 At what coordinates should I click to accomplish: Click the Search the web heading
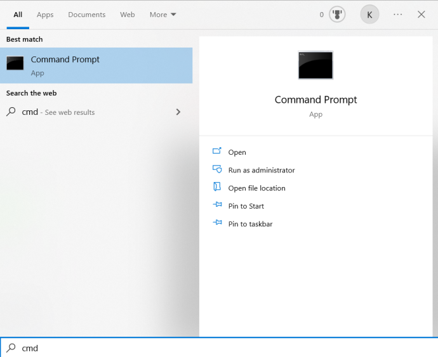31,93
